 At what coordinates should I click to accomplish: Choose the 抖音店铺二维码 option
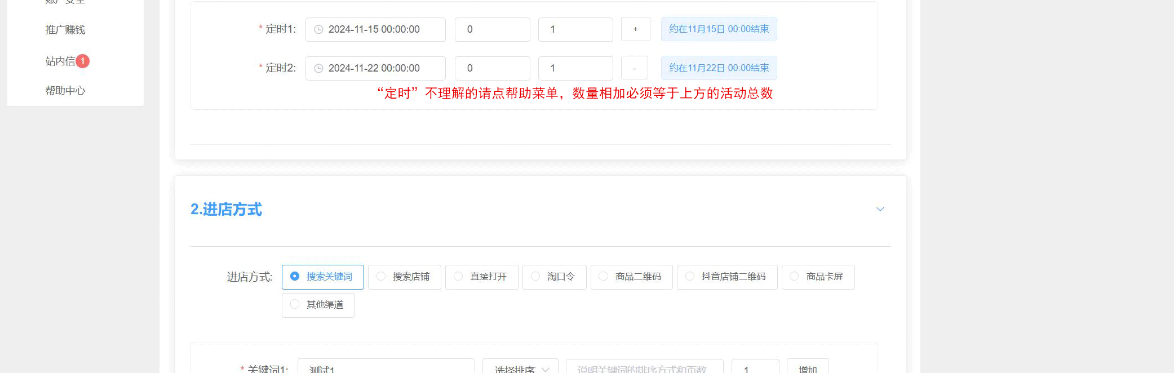(x=726, y=277)
